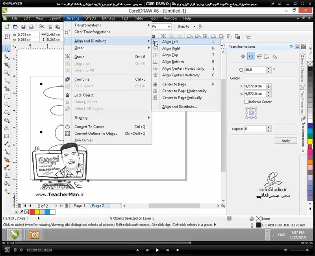
Task: Select the Freehand tool
Action: point(6,81)
